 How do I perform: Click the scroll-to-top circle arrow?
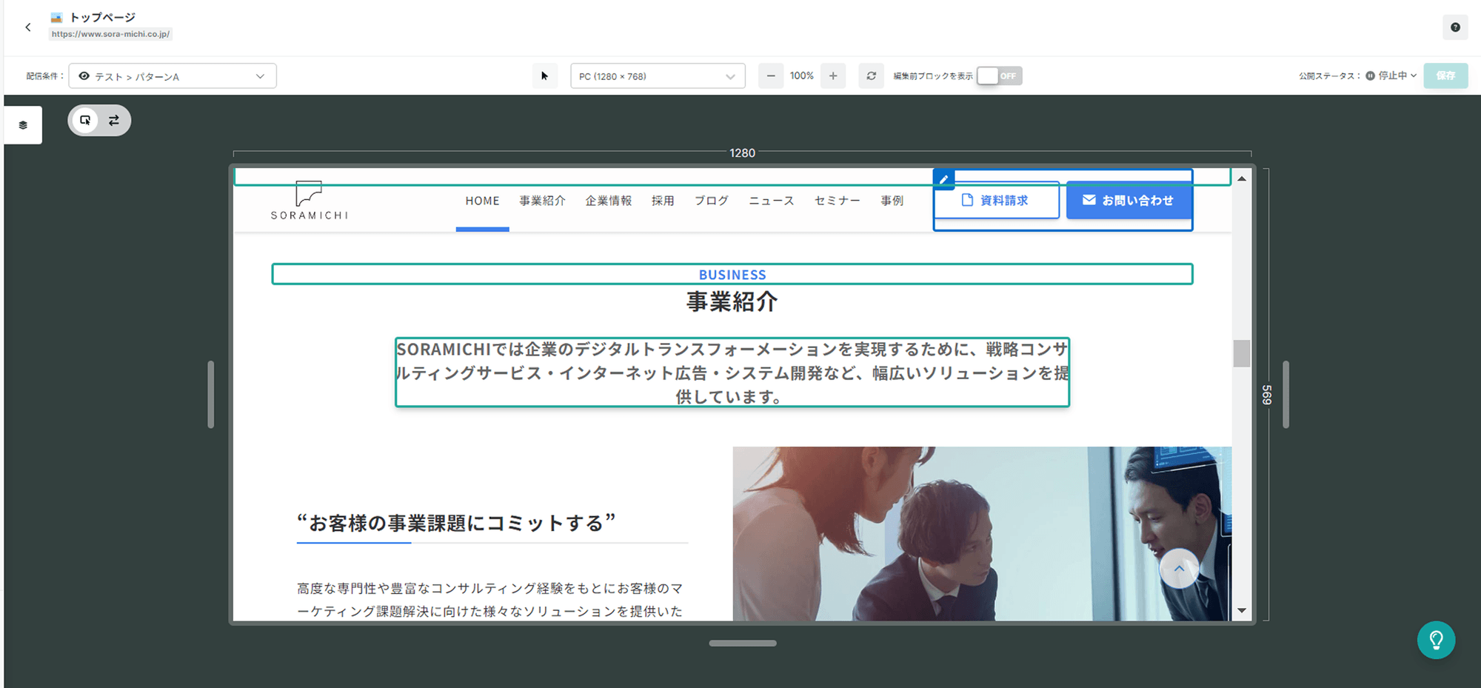tap(1179, 569)
